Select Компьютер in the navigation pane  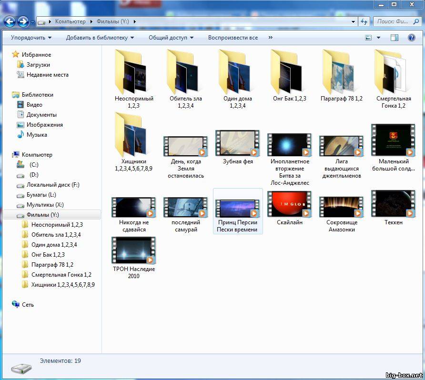point(37,155)
